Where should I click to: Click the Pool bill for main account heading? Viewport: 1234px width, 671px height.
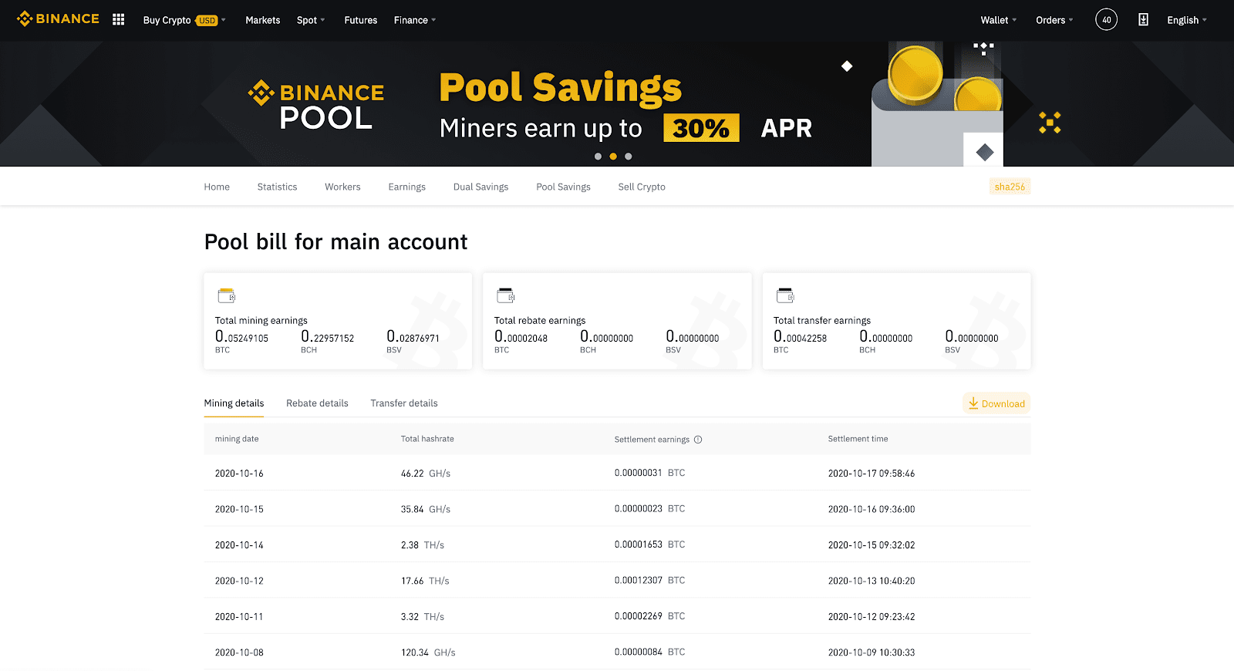point(335,242)
